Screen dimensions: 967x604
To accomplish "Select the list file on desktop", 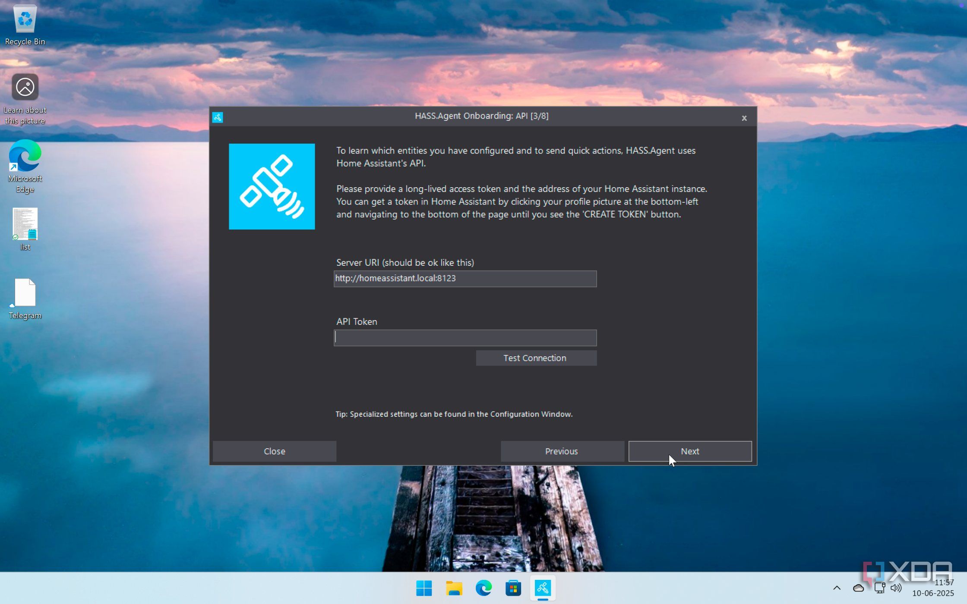I will point(25,224).
